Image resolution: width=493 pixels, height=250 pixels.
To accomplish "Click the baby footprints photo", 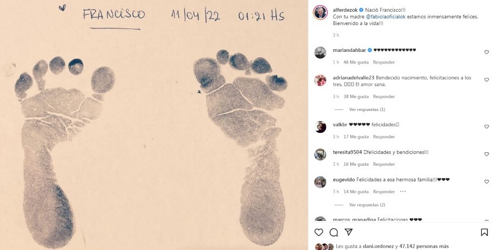I will [x=154, y=125].
